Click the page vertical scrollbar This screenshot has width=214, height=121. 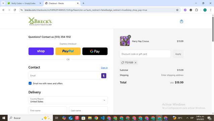point(213,29)
